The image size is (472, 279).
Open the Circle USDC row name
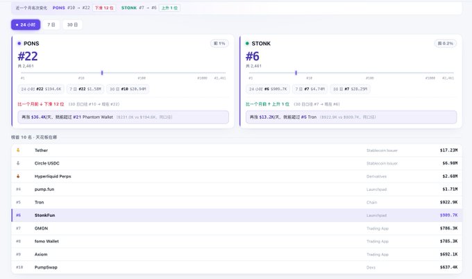coord(47,163)
